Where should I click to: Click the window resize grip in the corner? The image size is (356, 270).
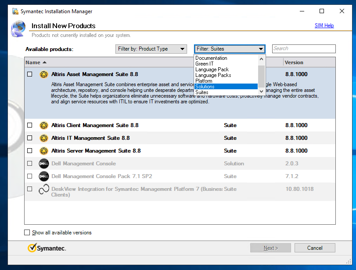[x=349, y=262]
